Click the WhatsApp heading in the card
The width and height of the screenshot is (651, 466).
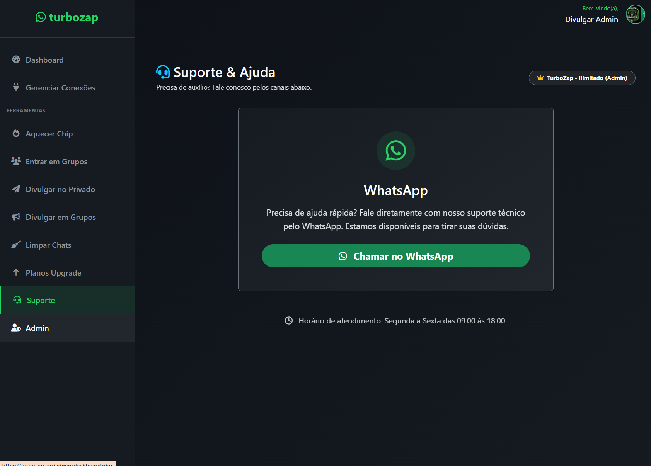[x=396, y=190]
